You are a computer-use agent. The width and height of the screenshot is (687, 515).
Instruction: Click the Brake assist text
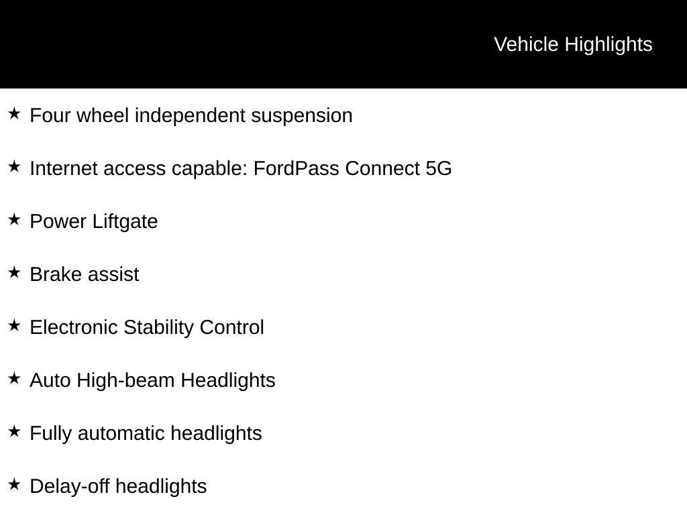[x=85, y=274]
